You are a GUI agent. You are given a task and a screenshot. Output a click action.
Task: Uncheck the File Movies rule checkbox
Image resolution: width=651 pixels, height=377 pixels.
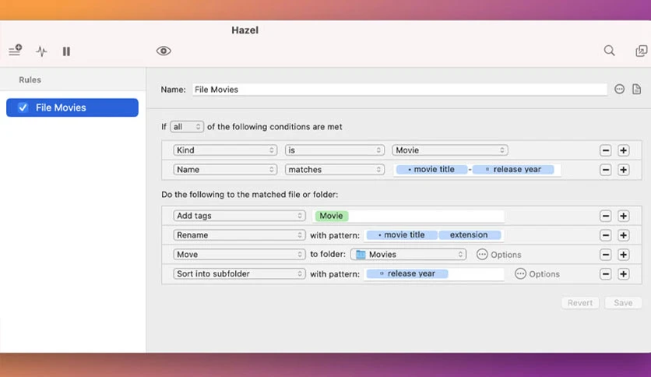click(23, 107)
